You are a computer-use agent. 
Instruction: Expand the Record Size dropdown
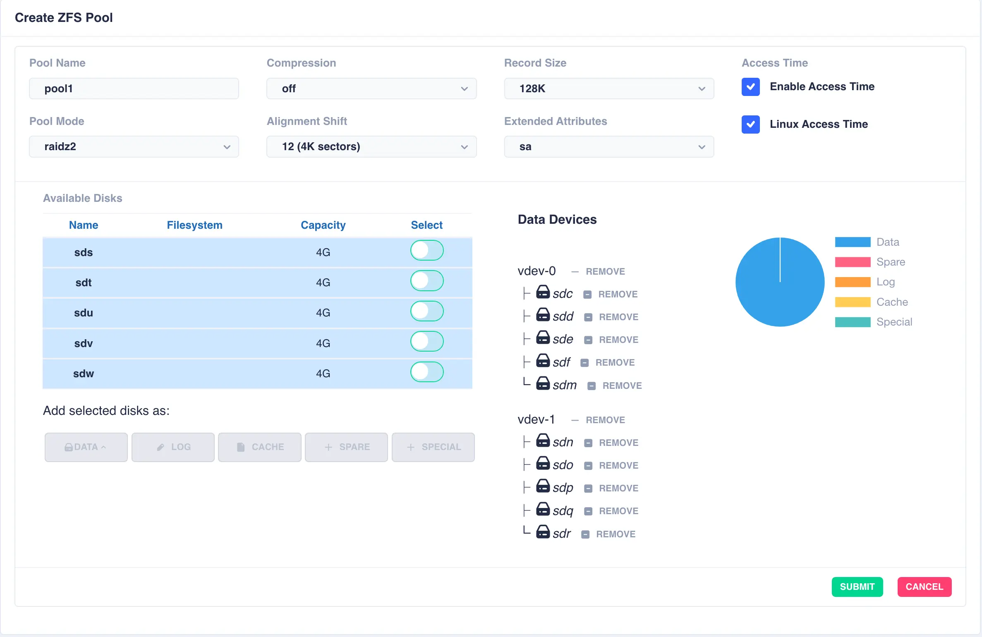(608, 89)
